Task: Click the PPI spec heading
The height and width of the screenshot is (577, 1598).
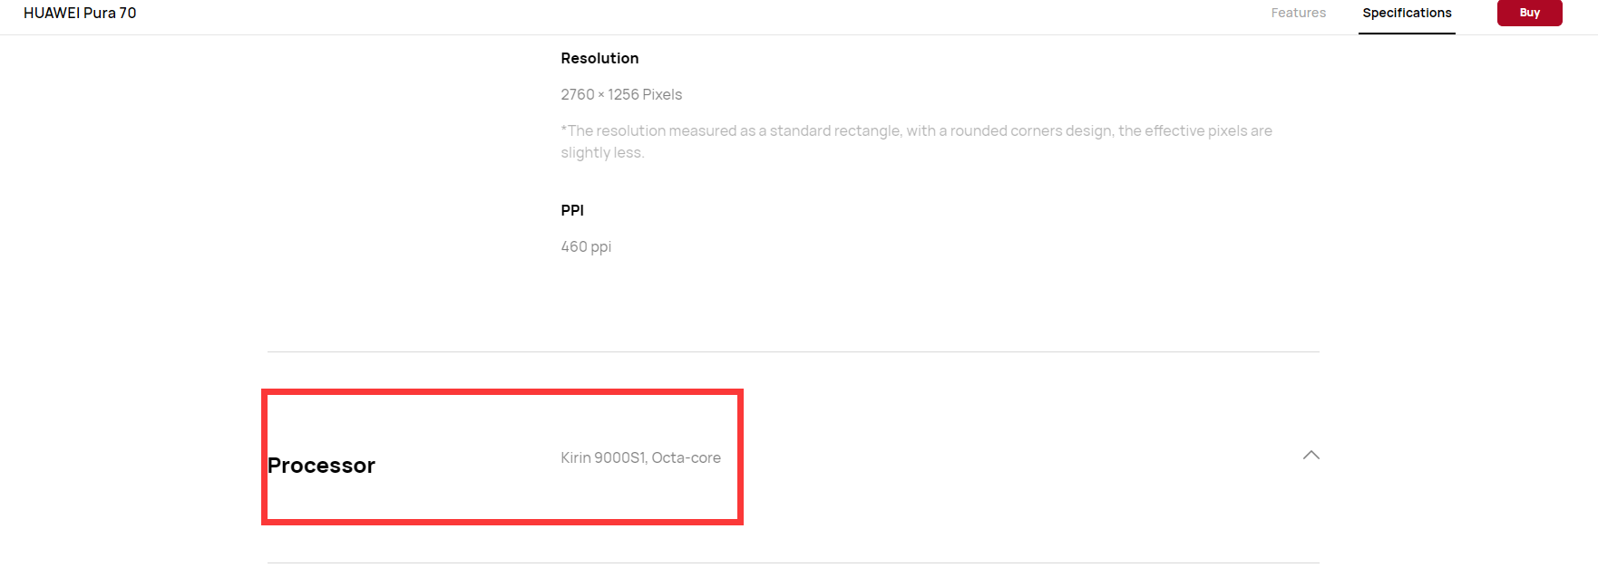Action: [x=572, y=210]
